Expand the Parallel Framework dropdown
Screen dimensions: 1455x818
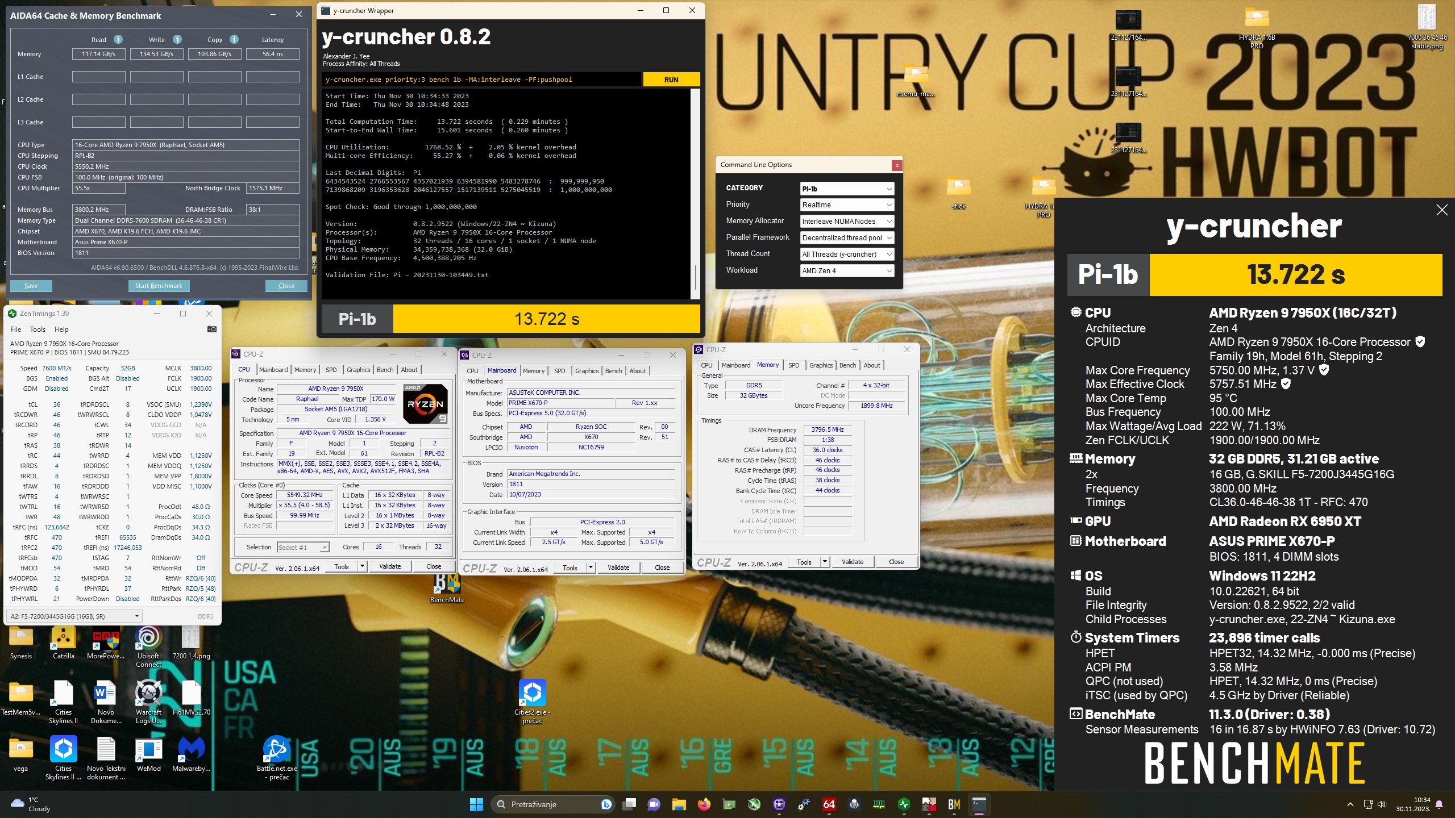(x=847, y=238)
